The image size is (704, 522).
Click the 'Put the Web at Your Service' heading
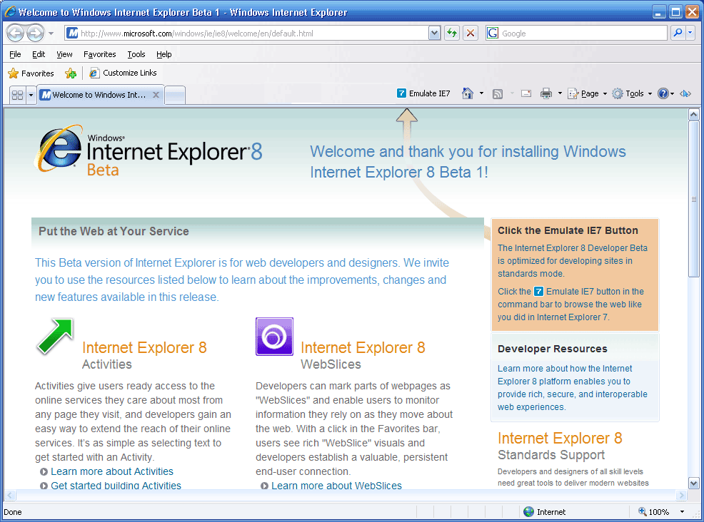coord(114,231)
